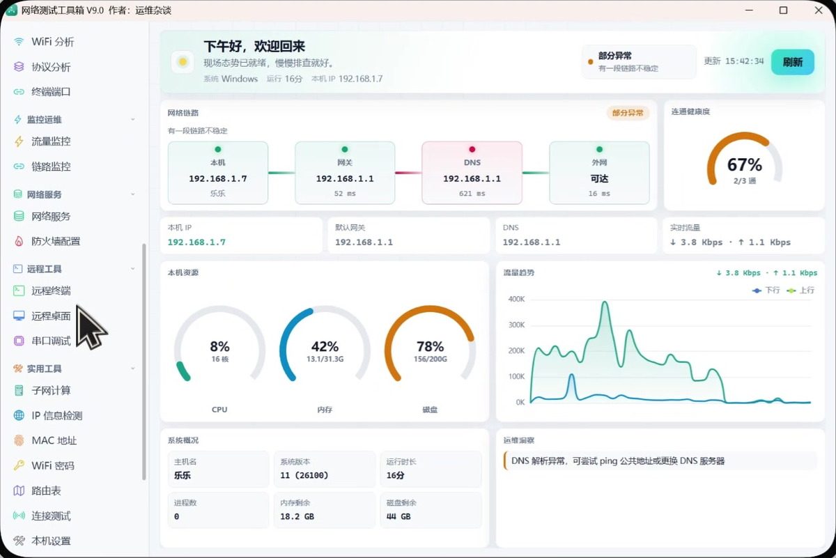The image size is (836, 558).
Task: Click the sidebar vertical scrollbar
Action: tap(144, 362)
